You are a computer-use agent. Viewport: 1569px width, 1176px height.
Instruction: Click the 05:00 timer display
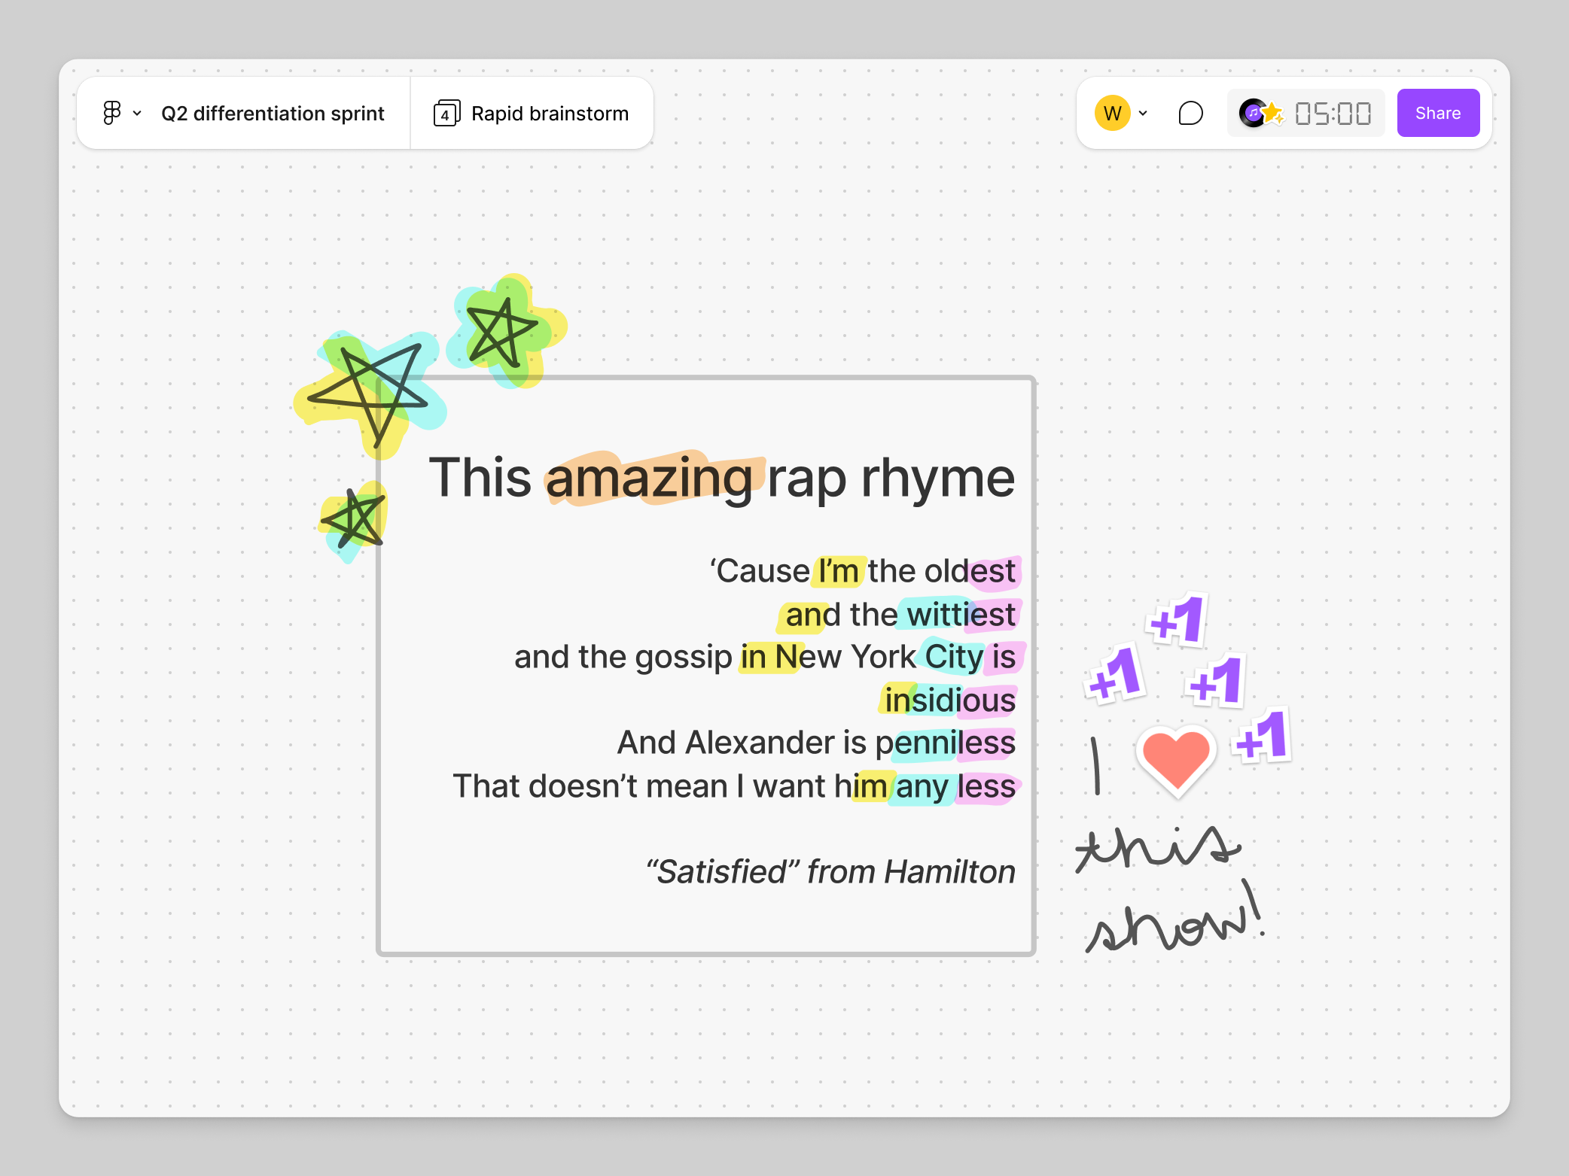[x=1333, y=114]
